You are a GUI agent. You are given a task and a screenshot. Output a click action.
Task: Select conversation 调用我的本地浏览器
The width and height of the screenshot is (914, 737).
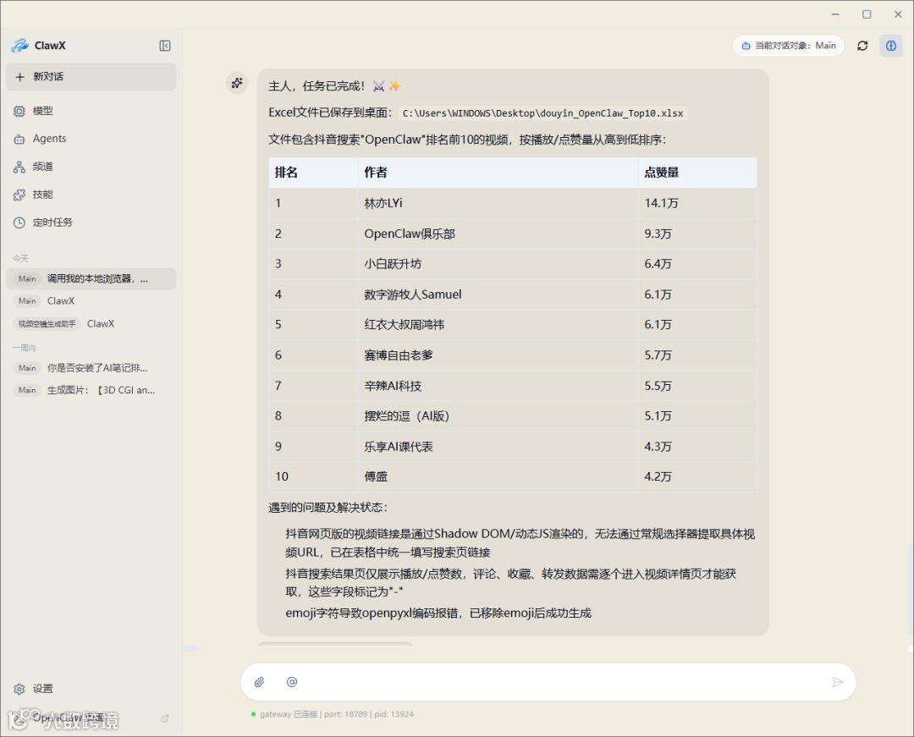[x=91, y=278]
